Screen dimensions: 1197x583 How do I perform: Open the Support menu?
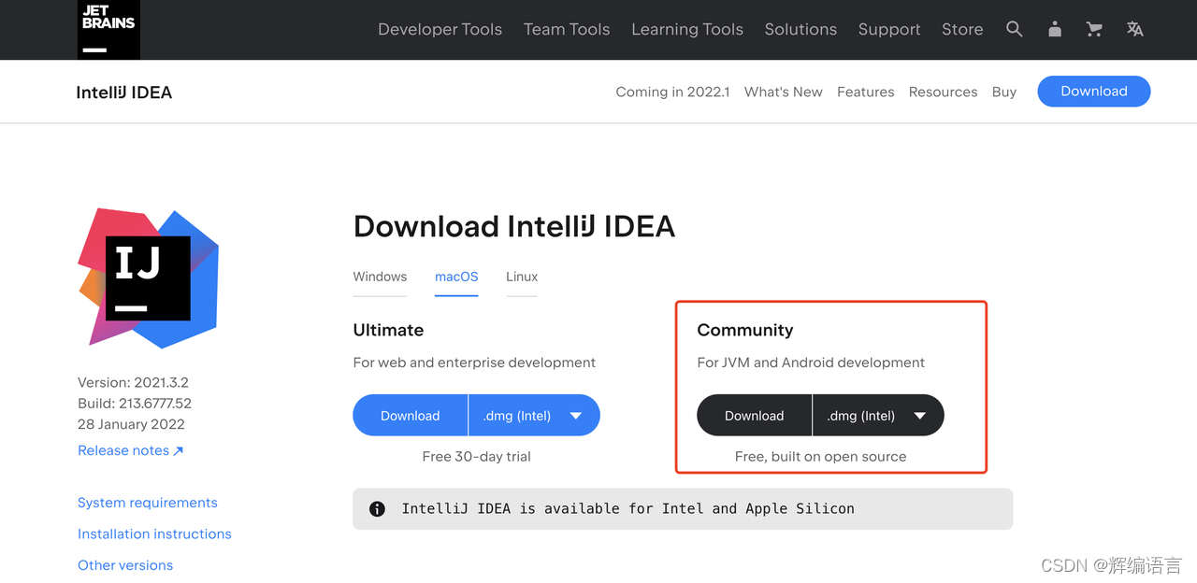tap(889, 30)
